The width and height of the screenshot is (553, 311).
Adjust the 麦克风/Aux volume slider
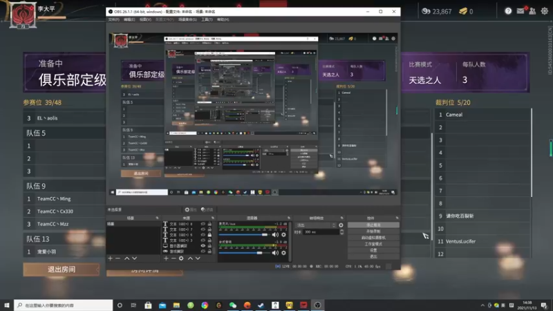pyautogui.click(x=243, y=234)
